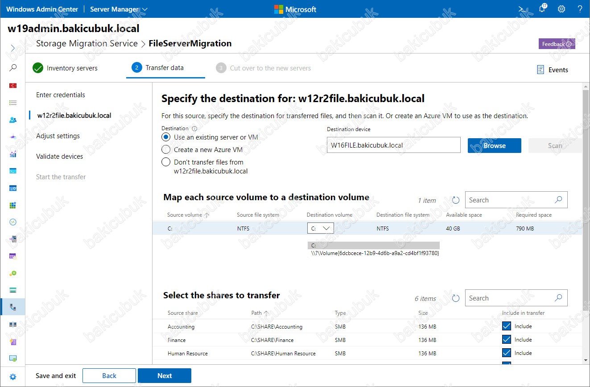The width and height of the screenshot is (590, 387).
Task: Open the Settings gear at sidebar bottom
Action: tap(13, 377)
